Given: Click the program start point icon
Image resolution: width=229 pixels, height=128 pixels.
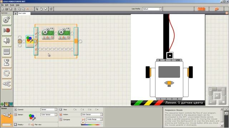Looking at the screenshot, I should tap(20, 41).
